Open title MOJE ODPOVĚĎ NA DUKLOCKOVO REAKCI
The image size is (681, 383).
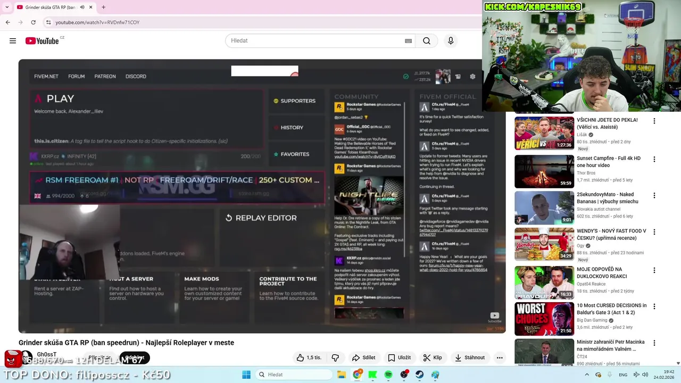click(x=602, y=273)
